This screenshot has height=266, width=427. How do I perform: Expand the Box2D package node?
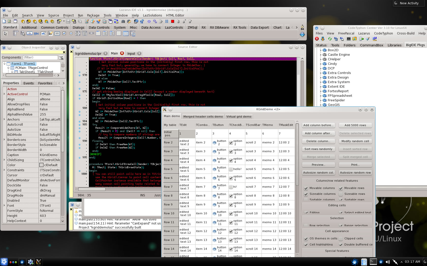tap(321, 50)
